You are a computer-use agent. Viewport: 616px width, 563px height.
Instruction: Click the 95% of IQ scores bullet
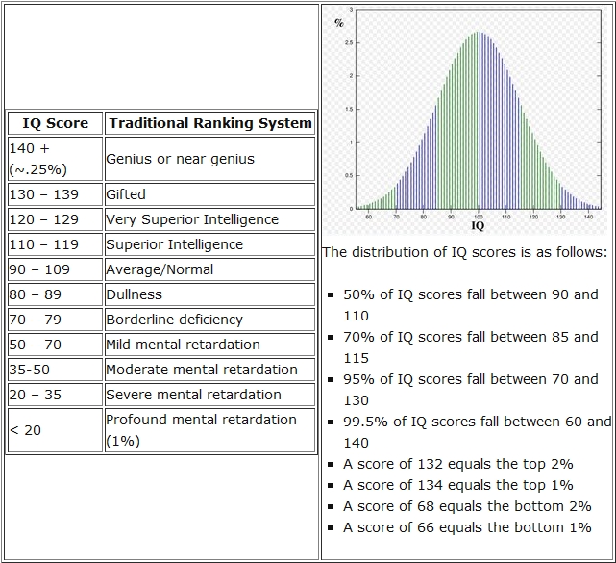471,390
